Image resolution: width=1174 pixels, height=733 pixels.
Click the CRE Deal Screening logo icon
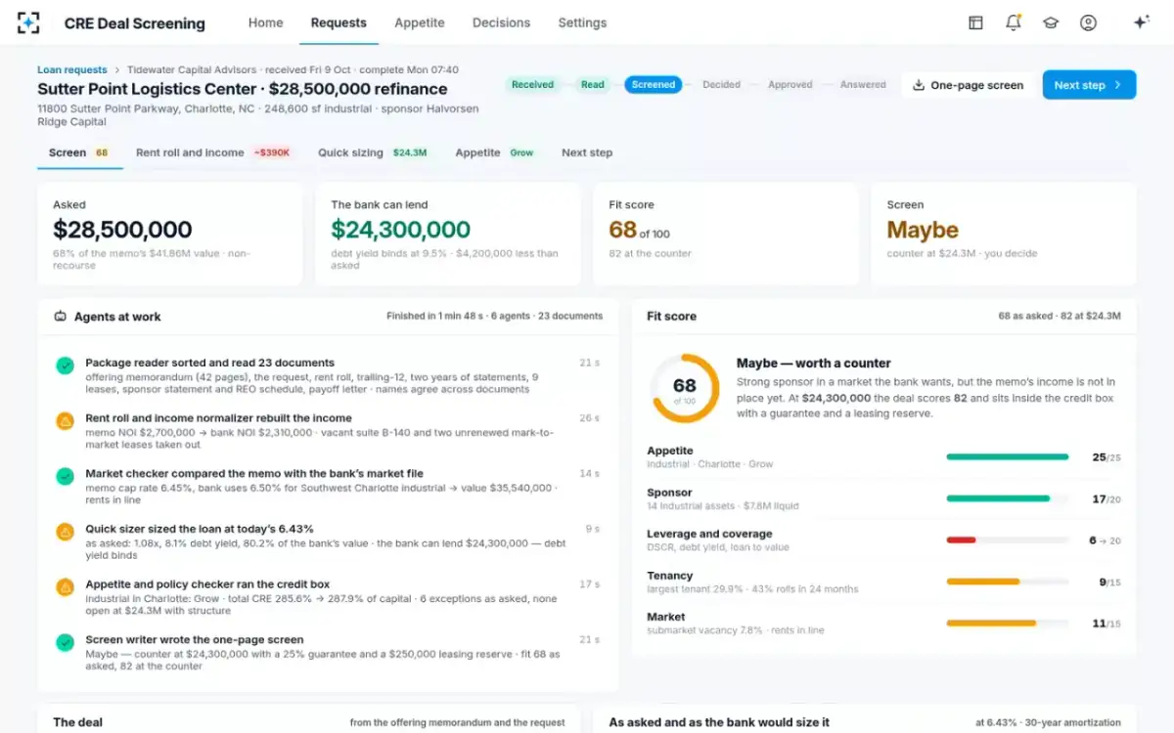pos(28,22)
